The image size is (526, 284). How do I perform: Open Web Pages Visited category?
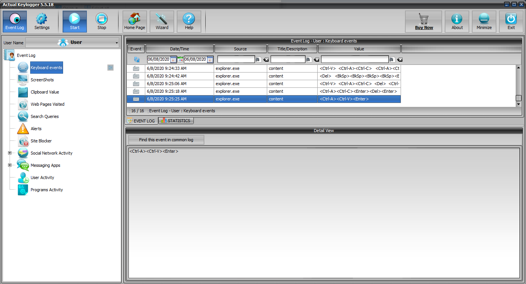click(47, 104)
